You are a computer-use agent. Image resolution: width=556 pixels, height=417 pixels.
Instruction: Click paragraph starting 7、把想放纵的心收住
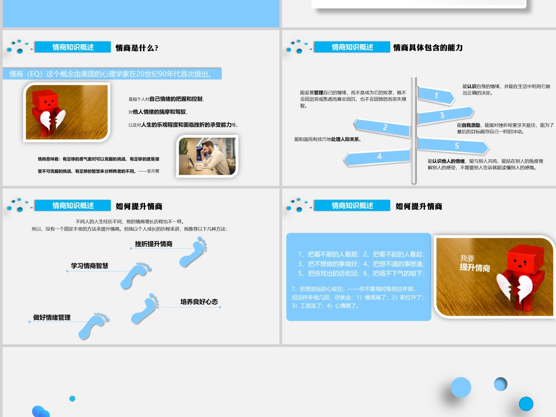358,297
